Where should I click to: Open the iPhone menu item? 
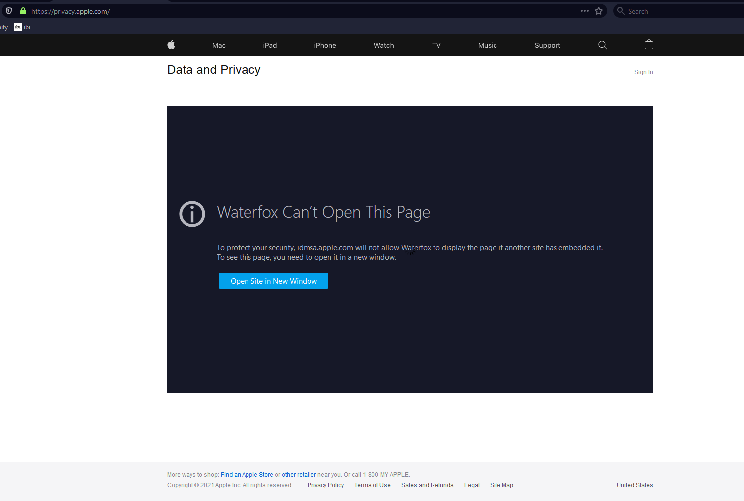325,45
